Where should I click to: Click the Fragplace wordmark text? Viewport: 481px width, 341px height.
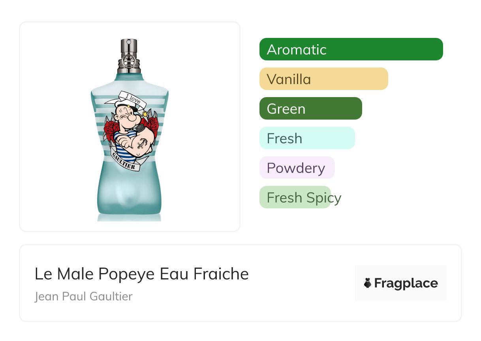tap(406, 283)
